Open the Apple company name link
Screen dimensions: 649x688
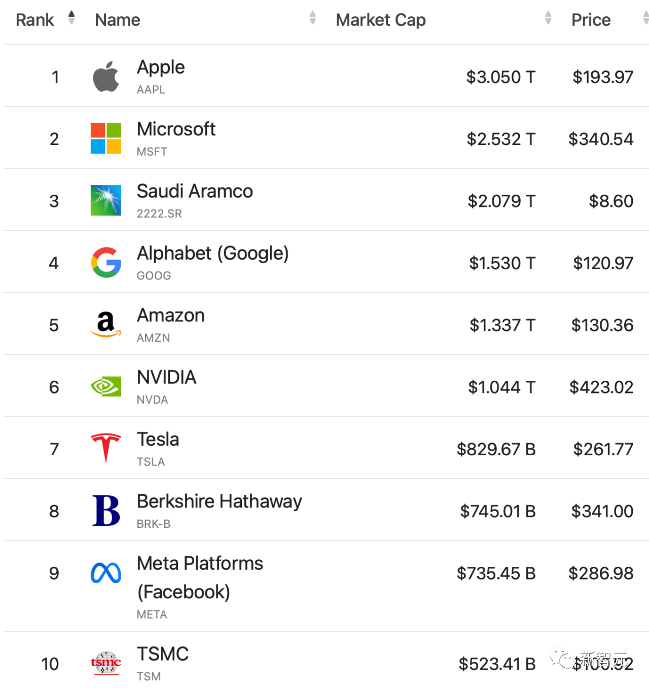coord(161,67)
